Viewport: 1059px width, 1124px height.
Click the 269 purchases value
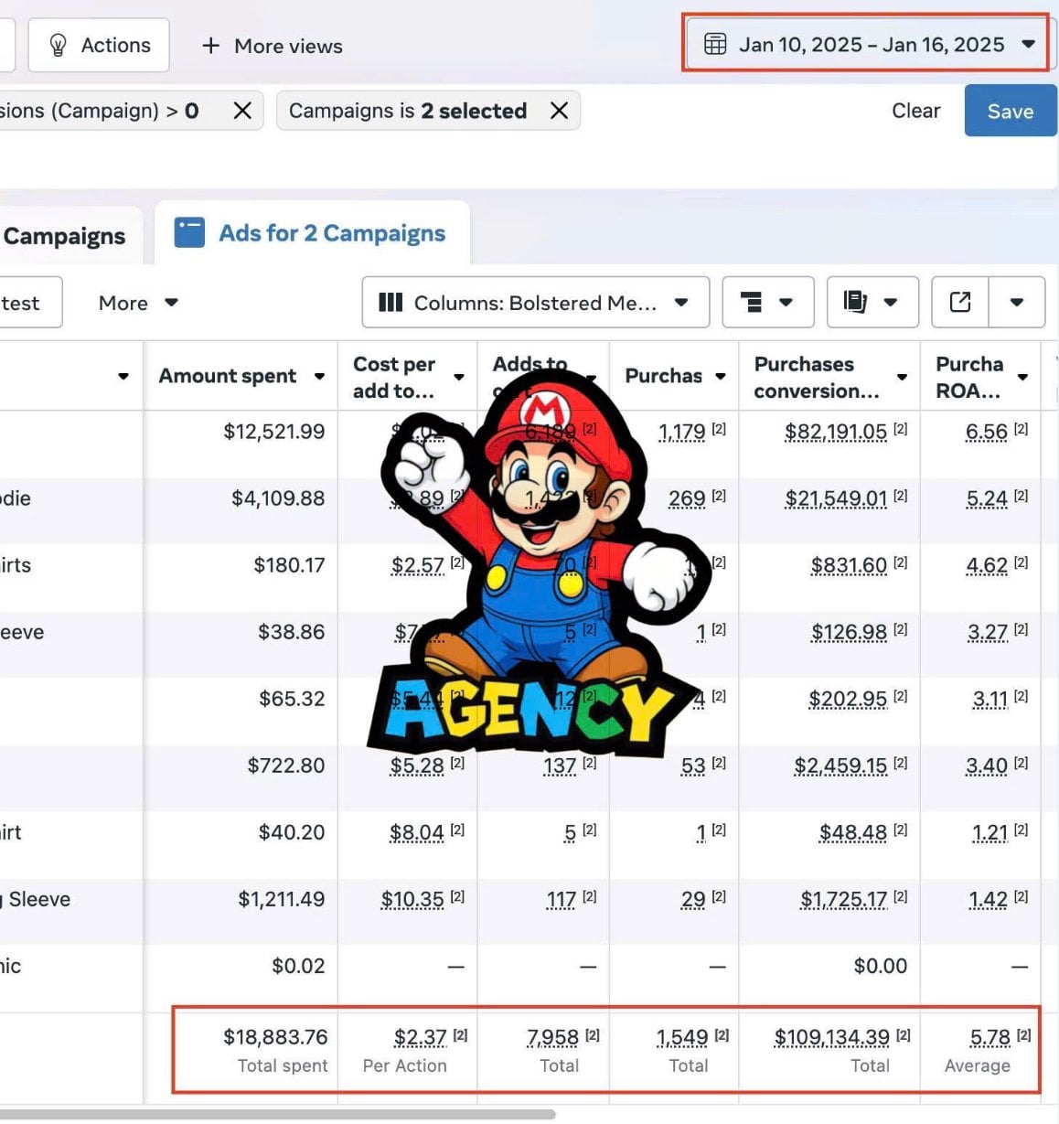coord(687,498)
